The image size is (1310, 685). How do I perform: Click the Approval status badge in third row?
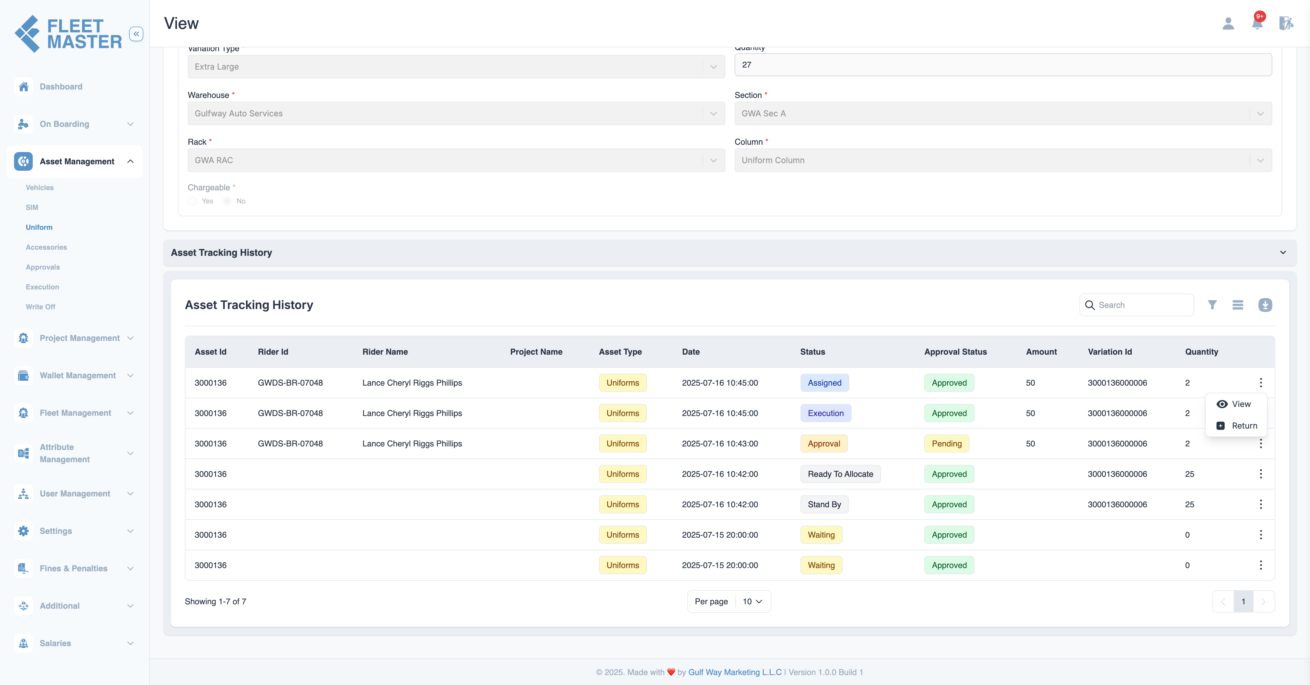click(824, 444)
